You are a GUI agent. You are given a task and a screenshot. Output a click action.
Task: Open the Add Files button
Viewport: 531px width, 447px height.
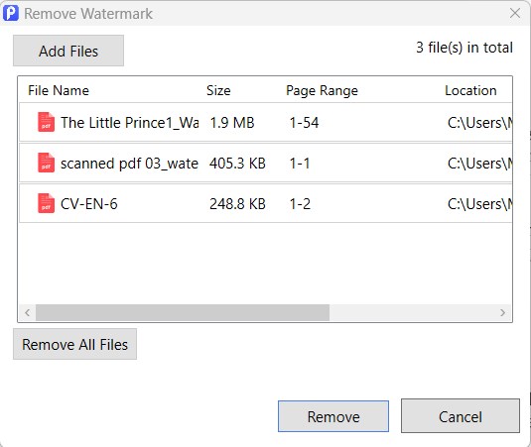(x=68, y=51)
